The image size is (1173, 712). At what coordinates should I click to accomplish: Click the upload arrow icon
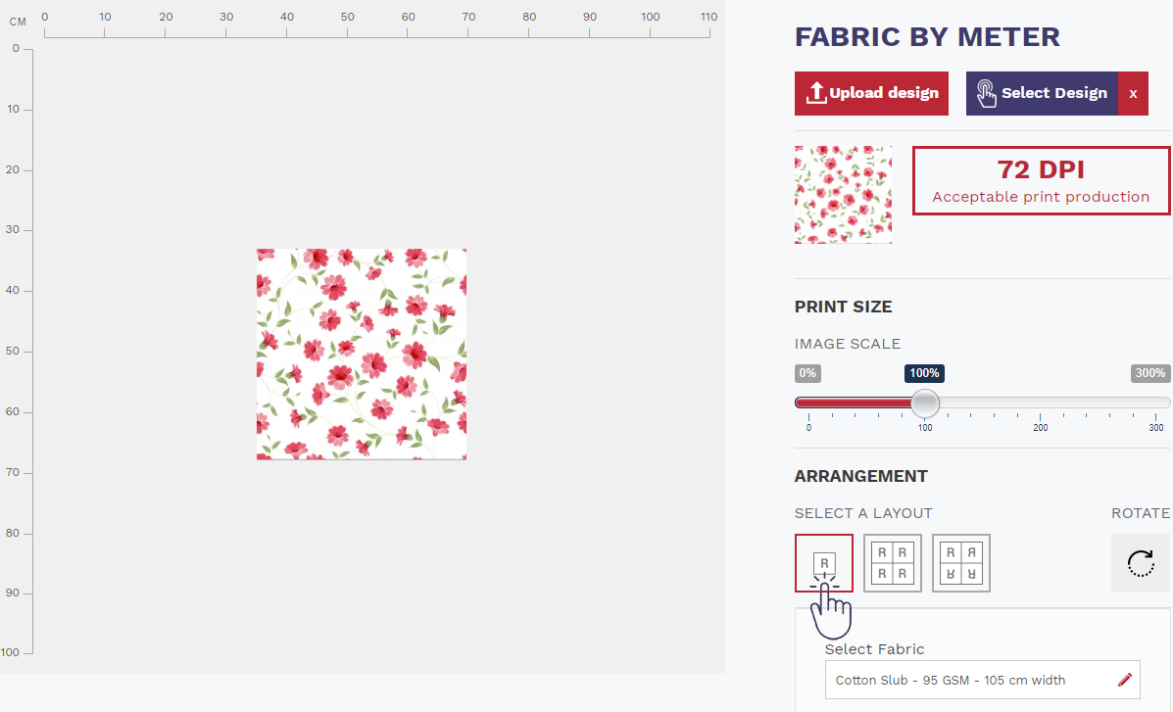(815, 93)
